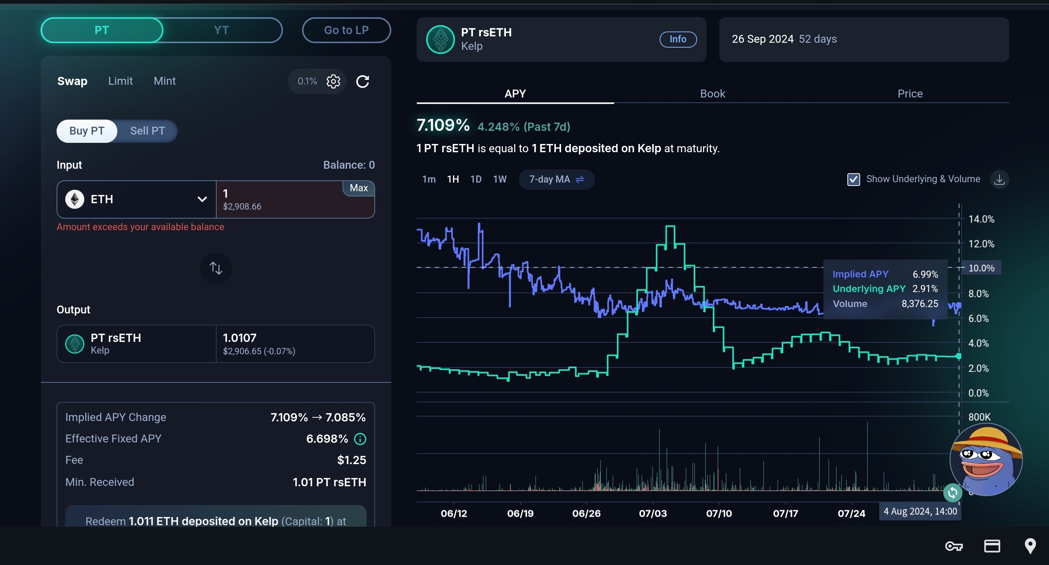This screenshot has height=565, width=1049.
Task: Select the 1D chart interval
Action: point(476,179)
